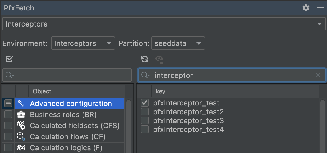
Task: Select Calculation logics (F) row
Action: [66, 148]
